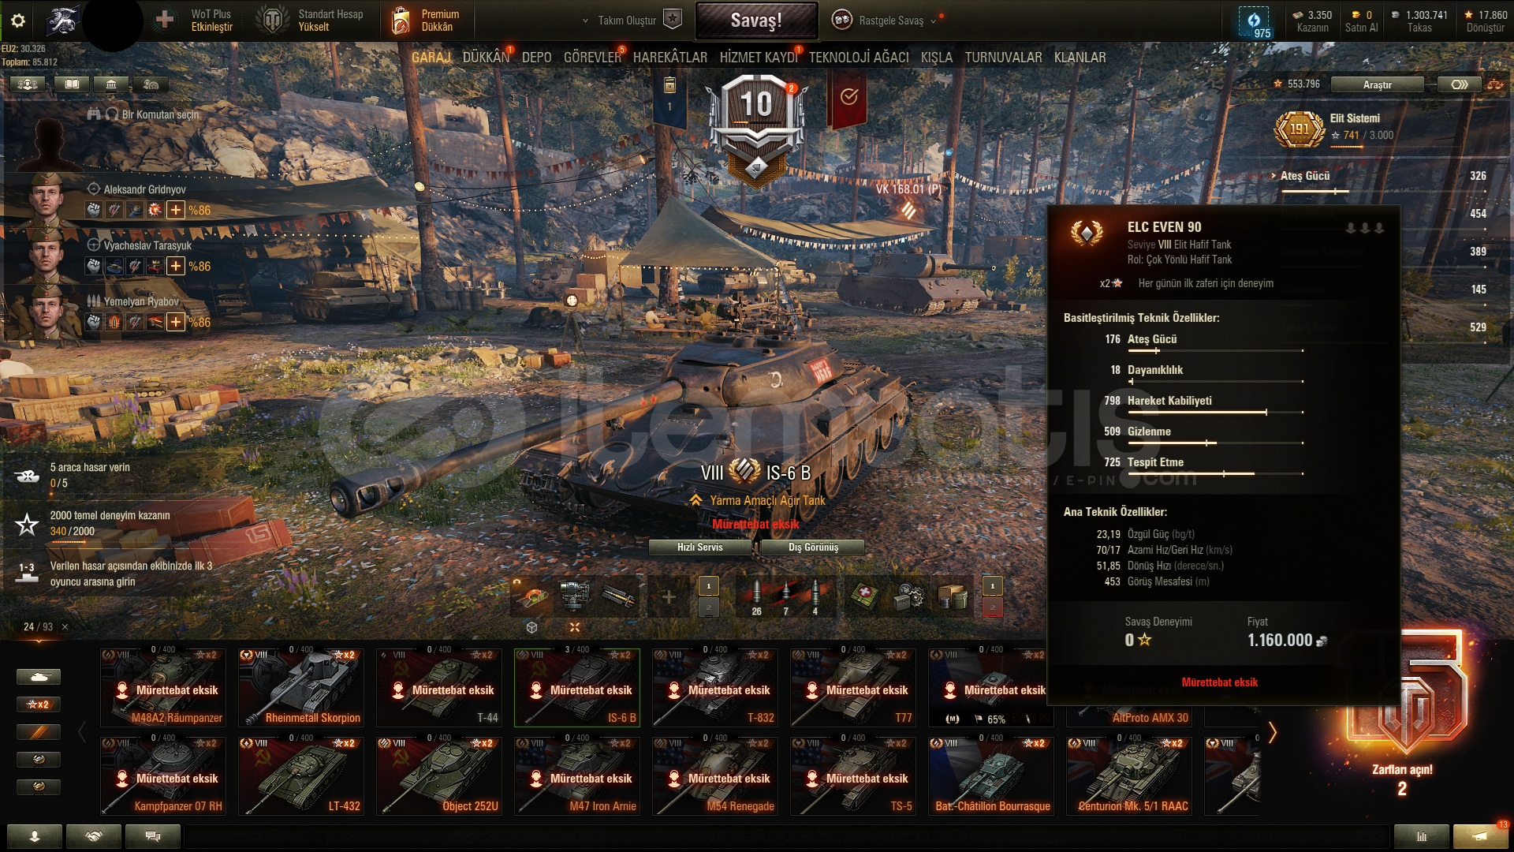Open the TEKNOLOJİ AĞACI tab
Viewport: 1514px width, 852px height.
coord(859,58)
